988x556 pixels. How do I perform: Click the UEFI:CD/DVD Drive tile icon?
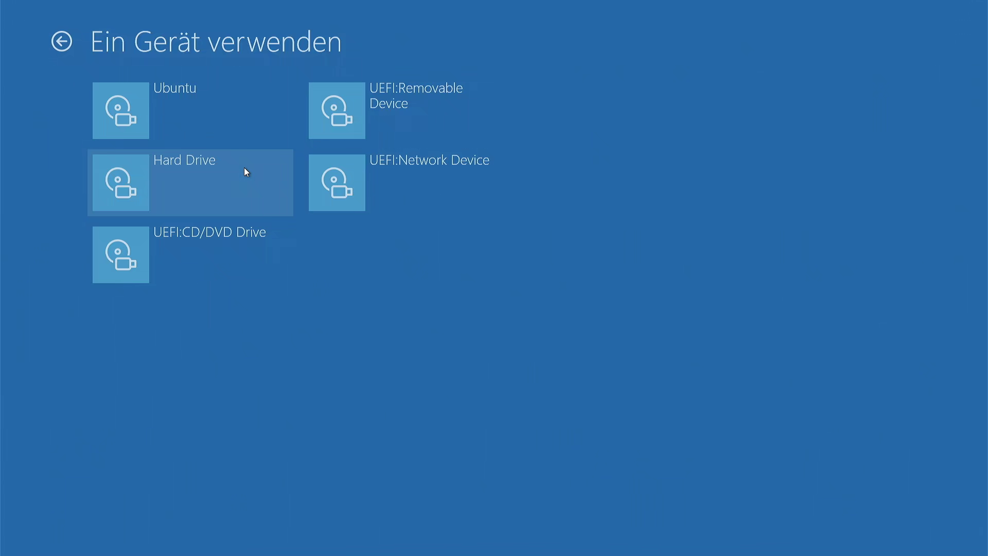pyautogui.click(x=121, y=255)
